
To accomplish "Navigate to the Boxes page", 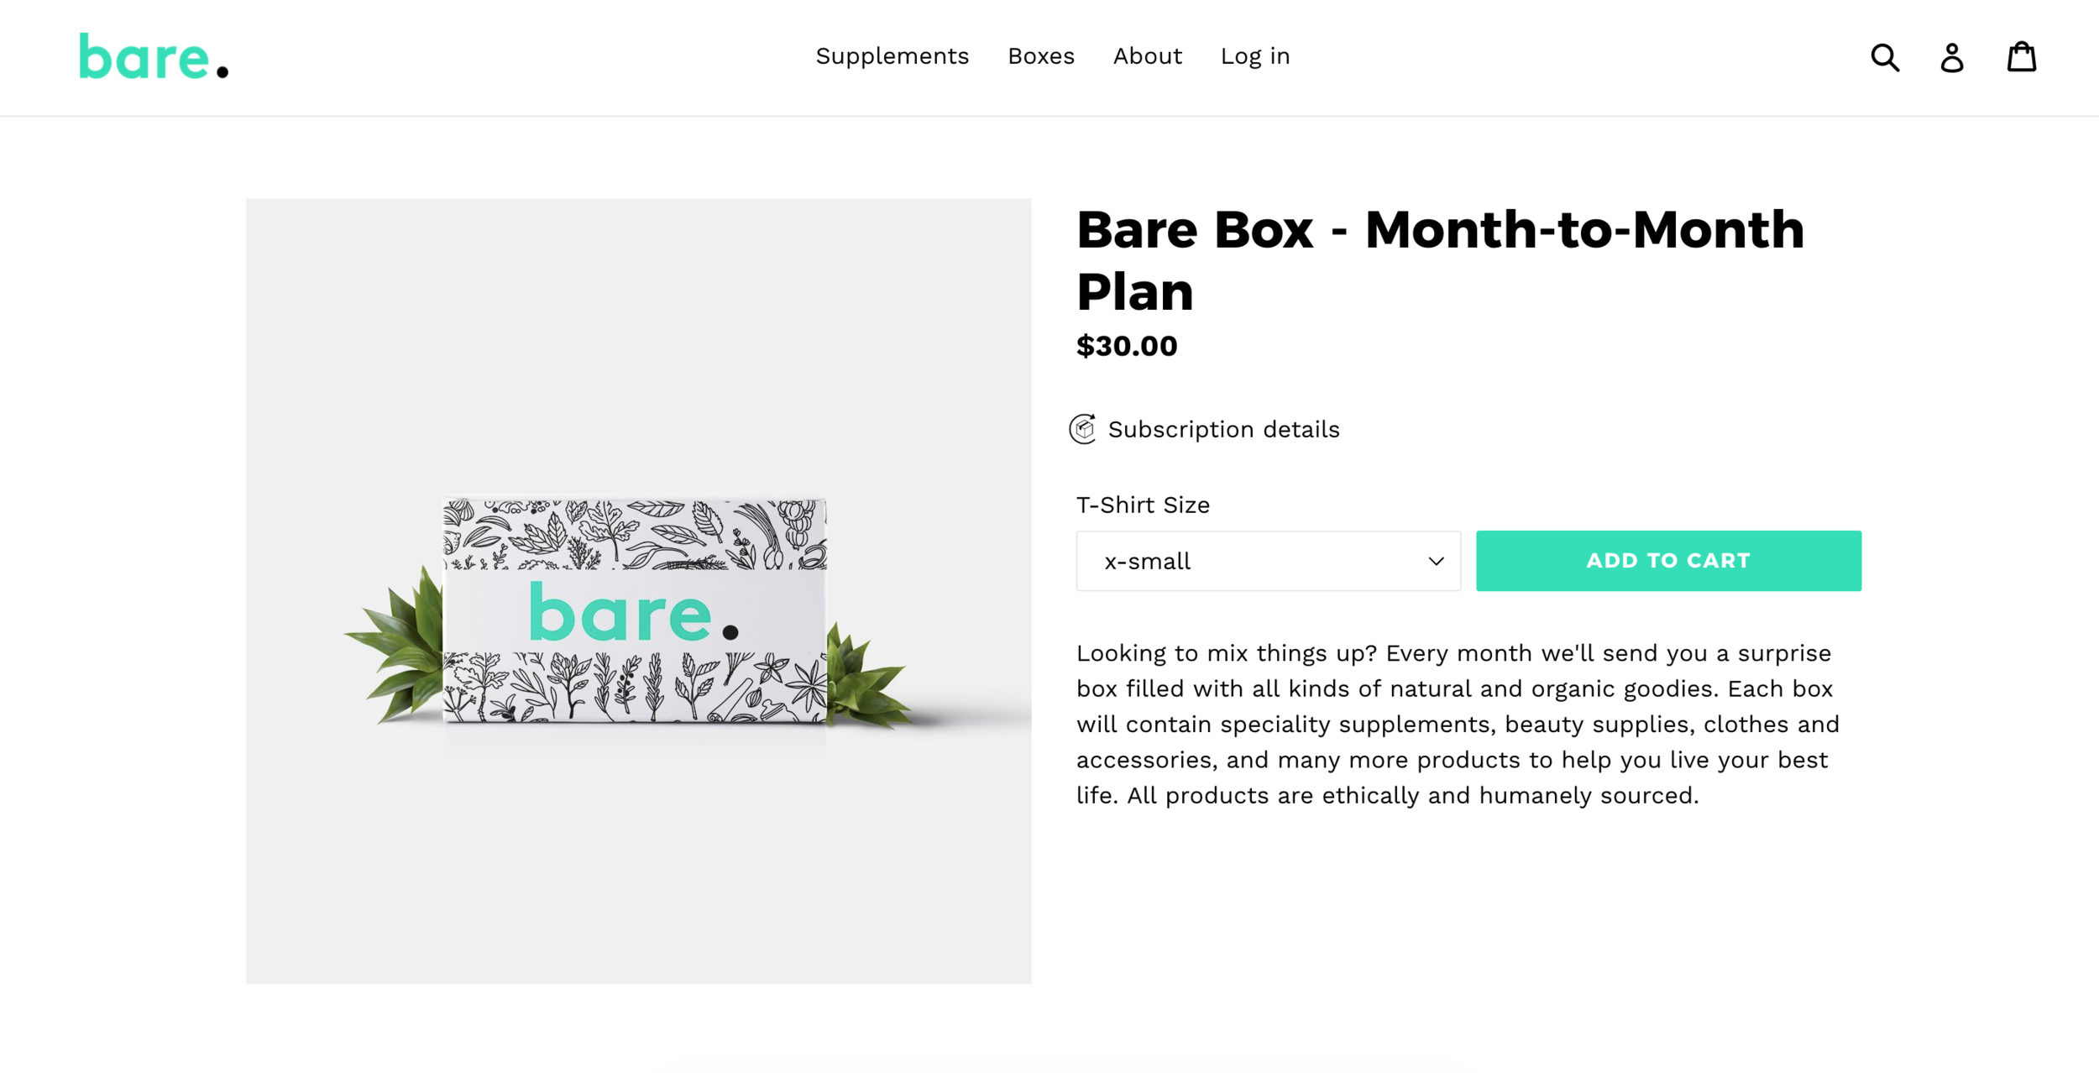I will tap(1041, 56).
